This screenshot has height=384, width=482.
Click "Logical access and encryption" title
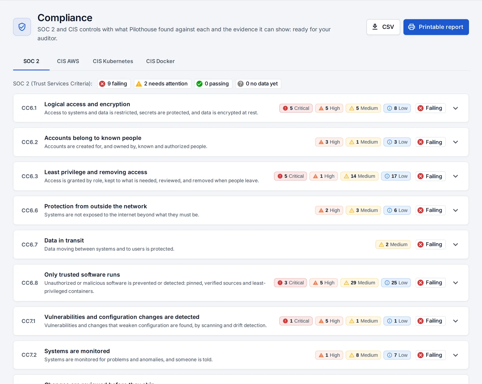pos(87,104)
